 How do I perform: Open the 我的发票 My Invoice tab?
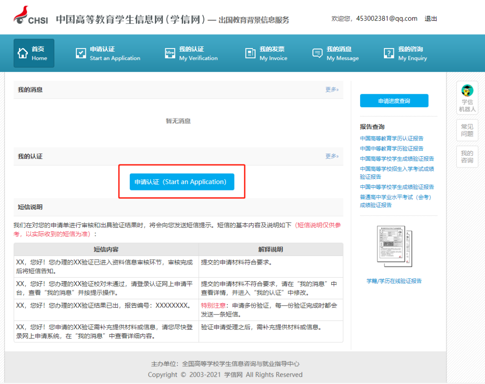point(269,53)
